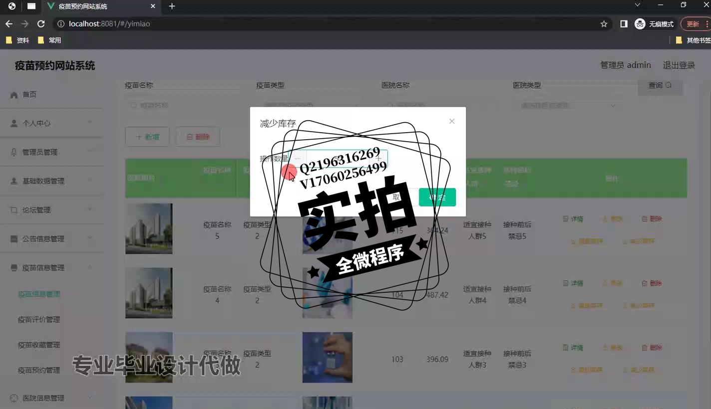Image resolution: width=711 pixels, height=409 pixels.
Task: Click the 查询 search button
Action: click(660, 86)
